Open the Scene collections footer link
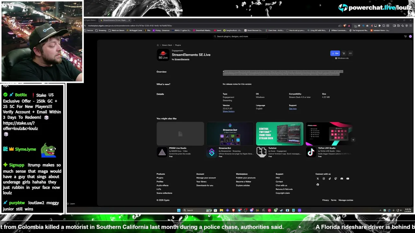The image size is (415, 233). (164, 193)
